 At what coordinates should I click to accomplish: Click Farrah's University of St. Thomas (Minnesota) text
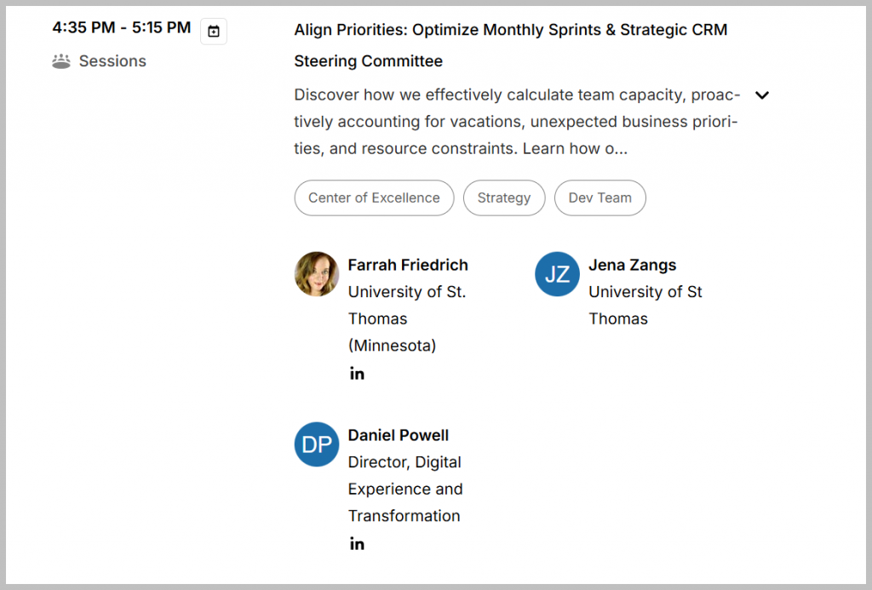(x=406, y=318)
